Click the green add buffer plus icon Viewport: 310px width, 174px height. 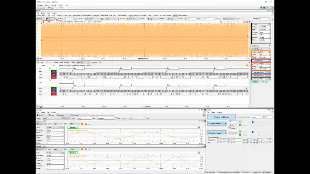(77, 19)
